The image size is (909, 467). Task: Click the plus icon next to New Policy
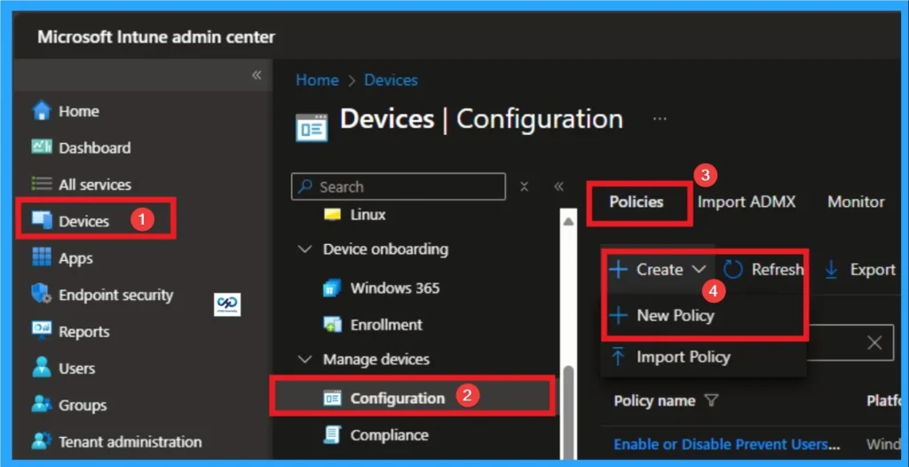[x=619, y=315]
